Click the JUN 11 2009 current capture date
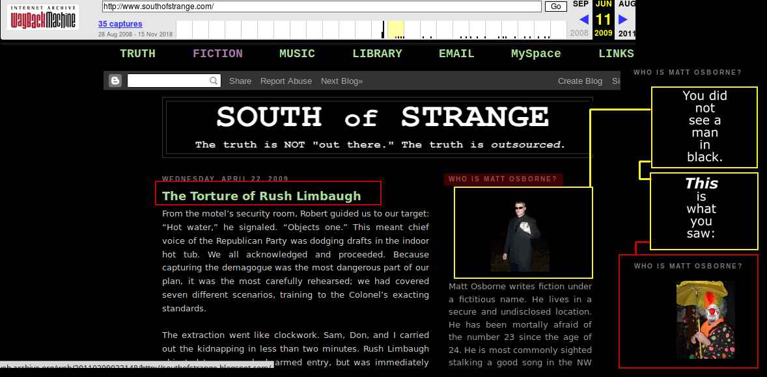The width and height of the screenshot is (767, 377). pyautogui.click(x=604, y=19)
